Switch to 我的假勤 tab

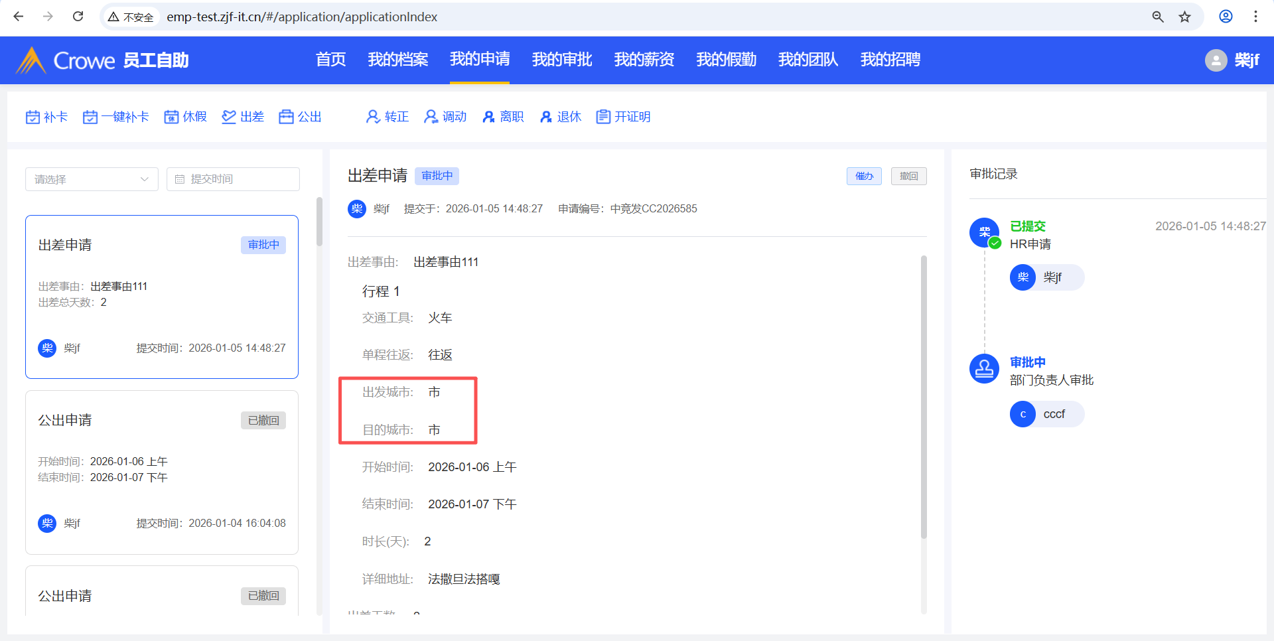coord(726,60)
